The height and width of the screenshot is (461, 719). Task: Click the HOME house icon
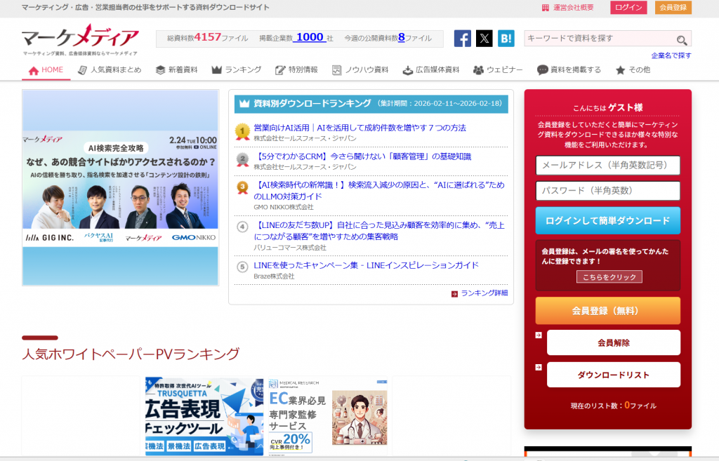(34, 71)
